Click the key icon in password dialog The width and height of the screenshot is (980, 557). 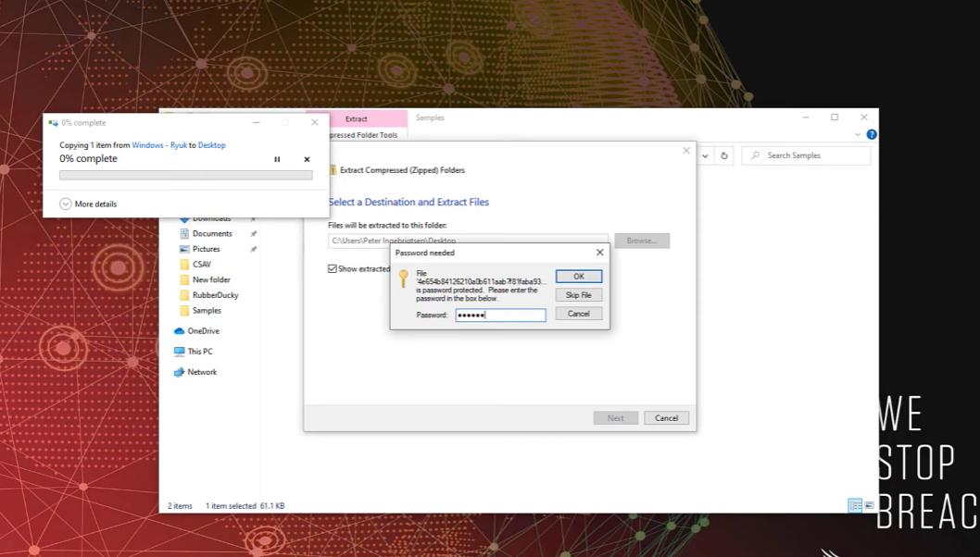(404, 278)
